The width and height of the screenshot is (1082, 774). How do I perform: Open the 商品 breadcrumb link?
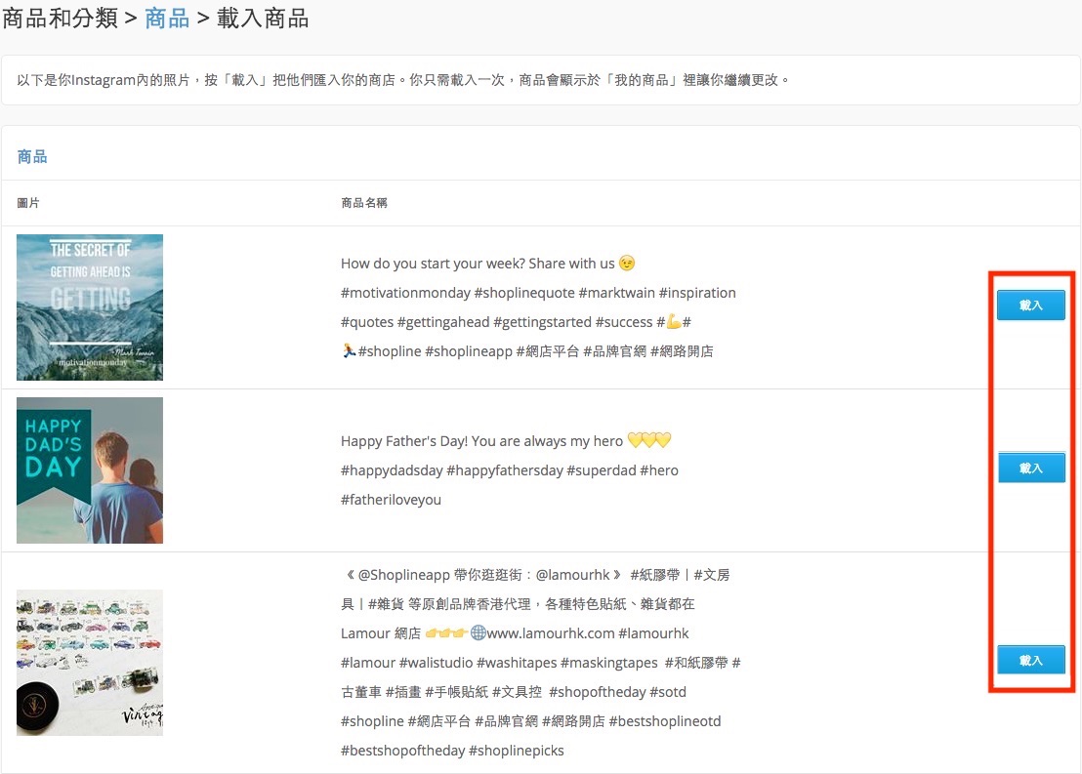167,19
